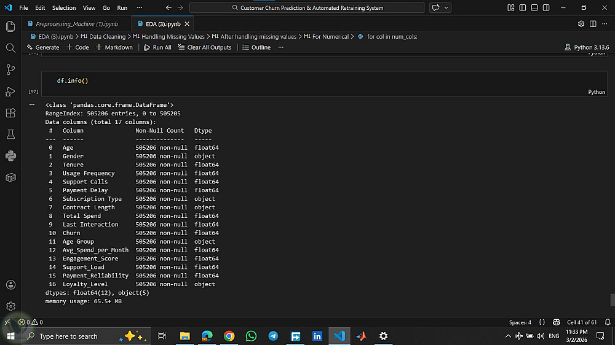Change the cell language mode Python
The image size is (615, 345).
click(596, 92)
